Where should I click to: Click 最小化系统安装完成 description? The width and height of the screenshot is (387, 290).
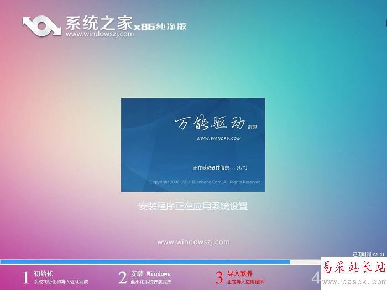click(151, 282)
